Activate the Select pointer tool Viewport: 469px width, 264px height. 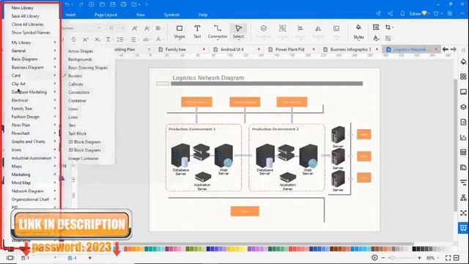[x=238, y=32]
